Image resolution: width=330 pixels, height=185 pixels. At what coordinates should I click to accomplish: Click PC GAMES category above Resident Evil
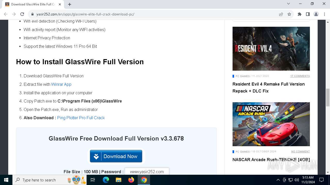(243, 76)
